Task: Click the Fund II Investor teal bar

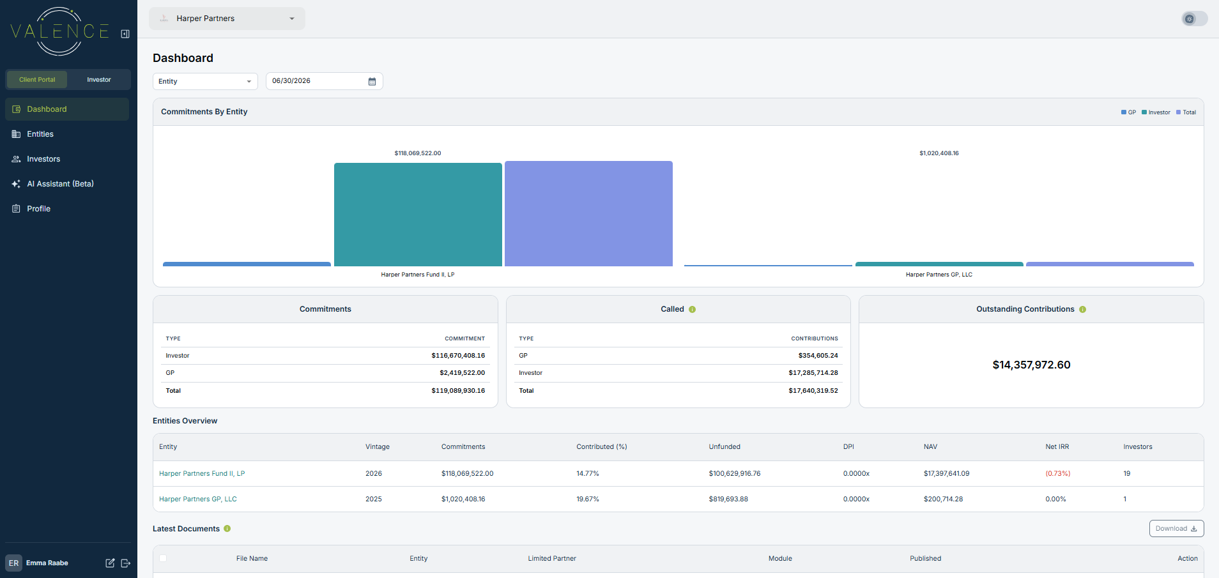Action: pyautogui.click(x=418, y=215)
